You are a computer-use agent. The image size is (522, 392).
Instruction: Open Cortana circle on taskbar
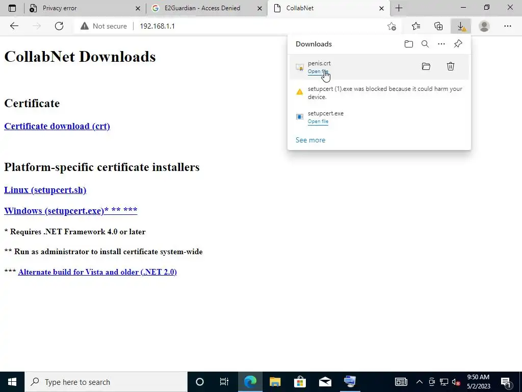199,382
